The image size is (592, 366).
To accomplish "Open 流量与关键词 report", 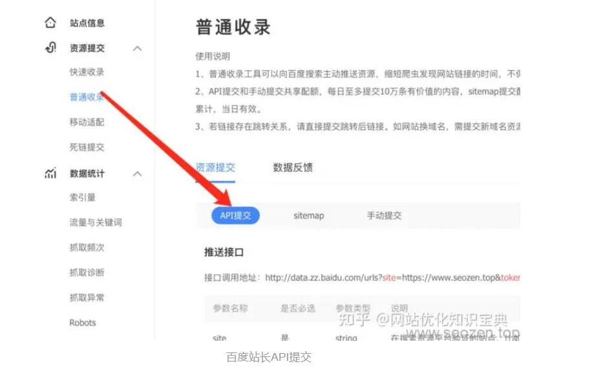I will (x=95, y=223).
